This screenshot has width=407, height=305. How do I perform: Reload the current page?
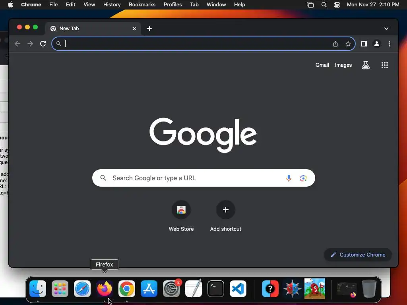[x=43, y=44]
